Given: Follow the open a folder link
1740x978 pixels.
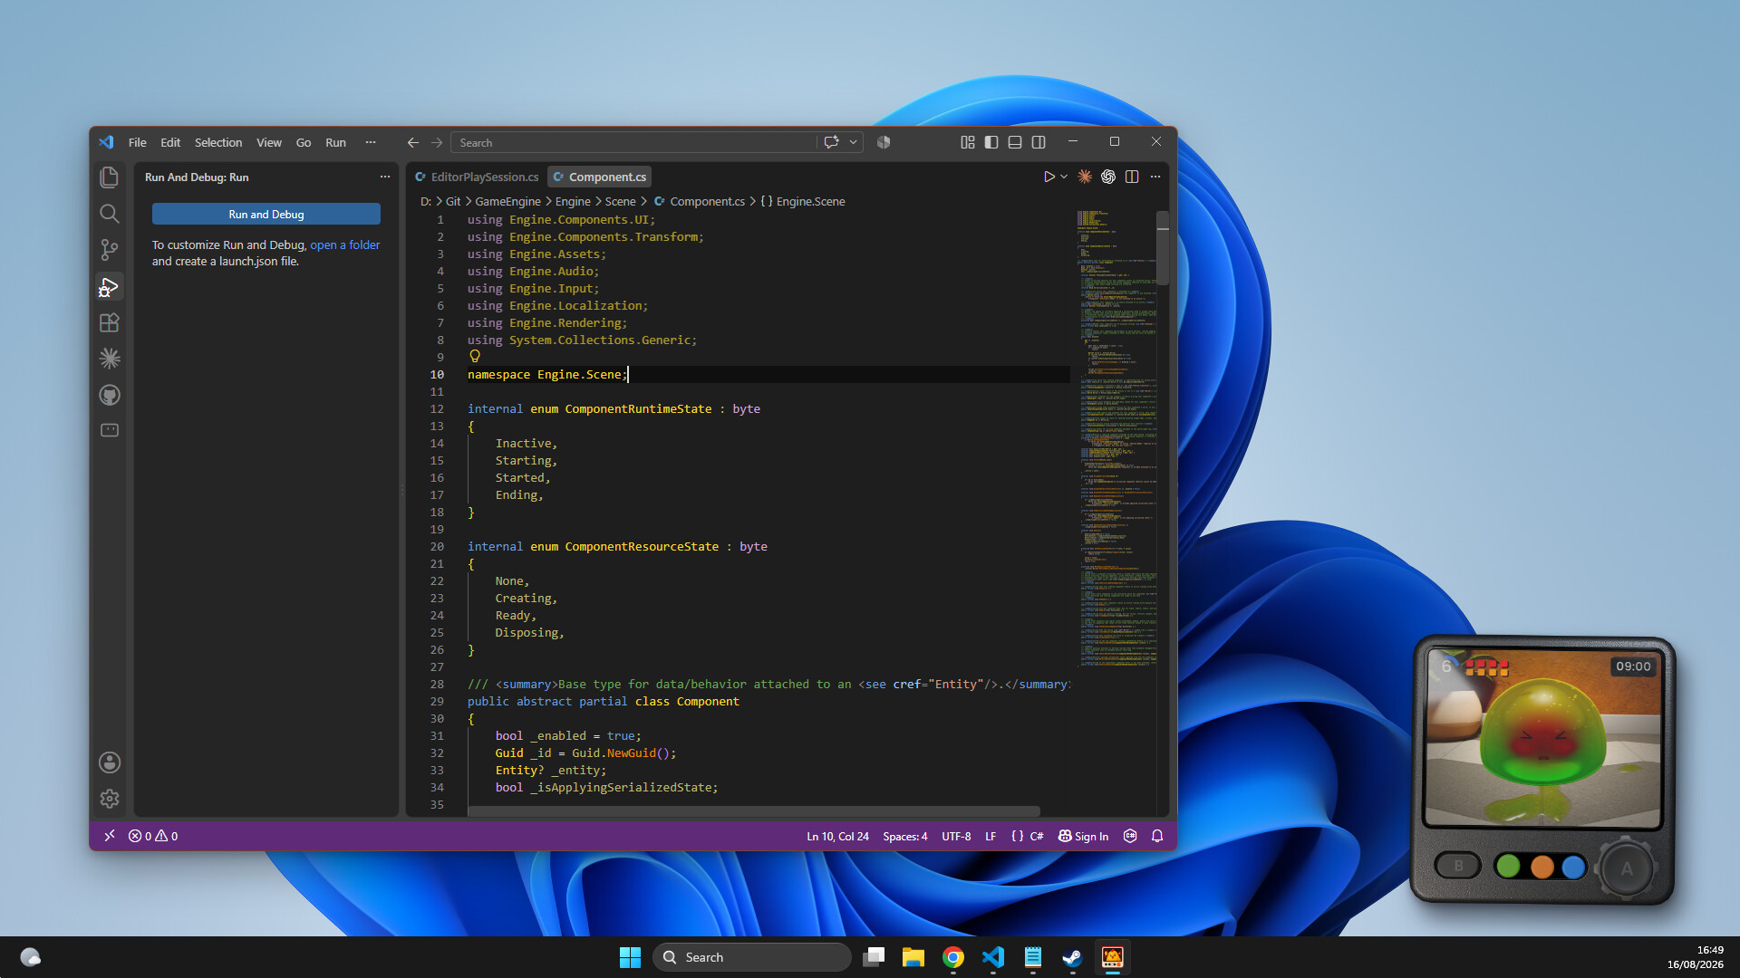Looking at the screenshot, I should click(x=345, y=244).
